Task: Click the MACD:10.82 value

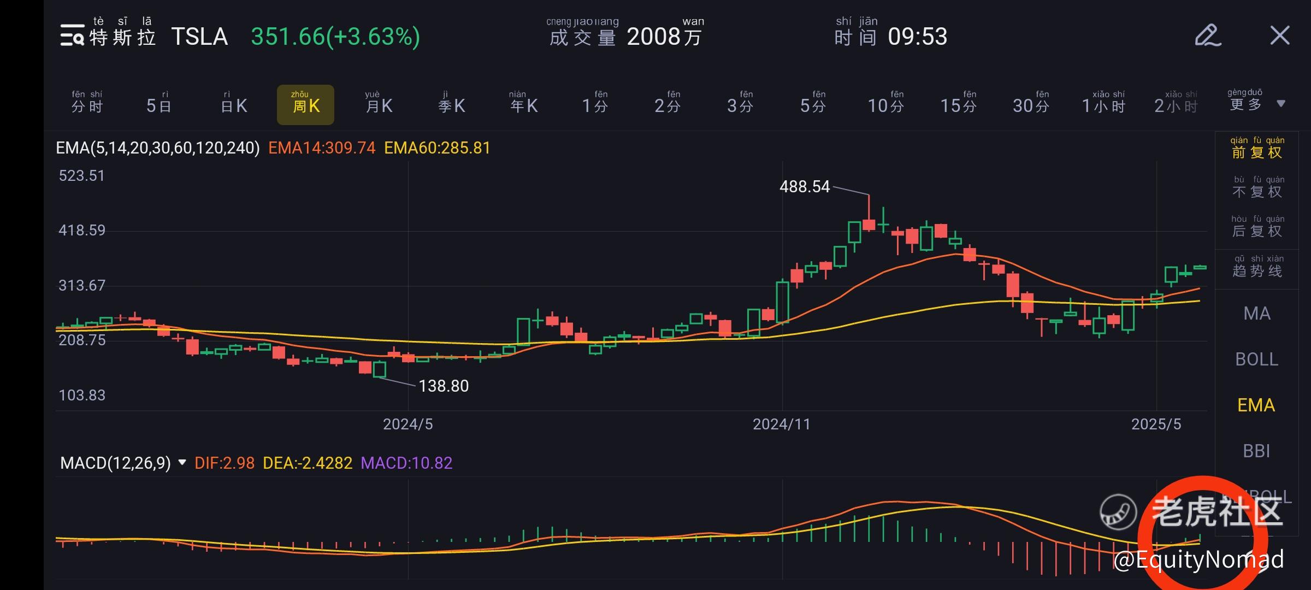Action: [x=406, y=463]
